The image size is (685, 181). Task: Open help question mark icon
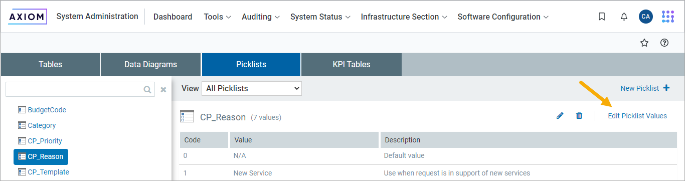pos(664,43)
